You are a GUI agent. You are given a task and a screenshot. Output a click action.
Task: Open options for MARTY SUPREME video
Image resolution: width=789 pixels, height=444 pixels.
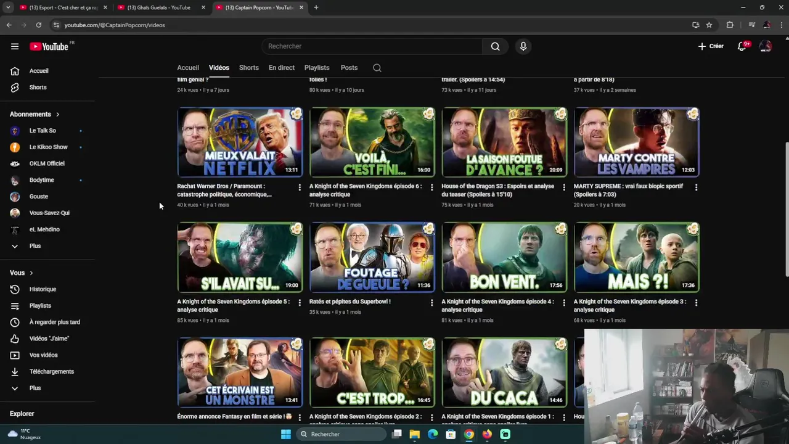click(x=696, y=187)
